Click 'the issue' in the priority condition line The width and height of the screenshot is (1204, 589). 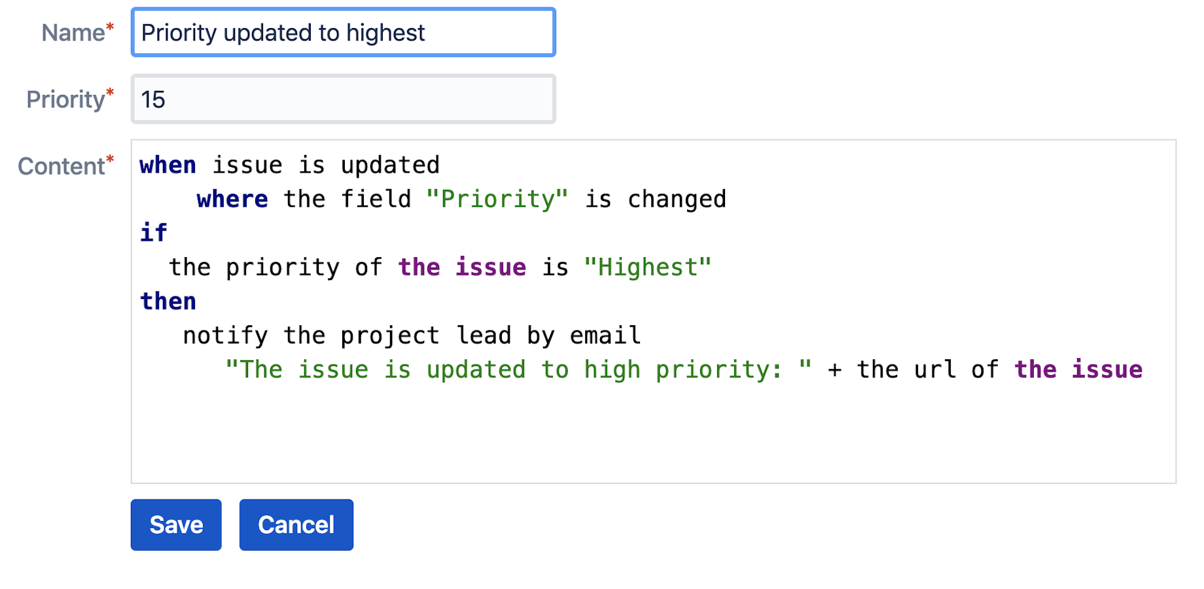pos(462,267)
